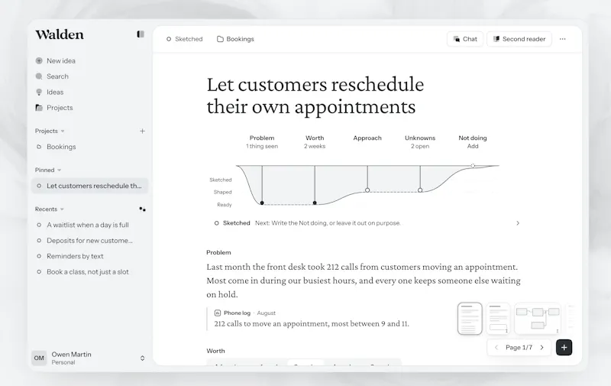This screenshot has height=386, width=611.
Task: Select the Unknowns stage label
Action: pyautogui.click(x=420, y=138)
